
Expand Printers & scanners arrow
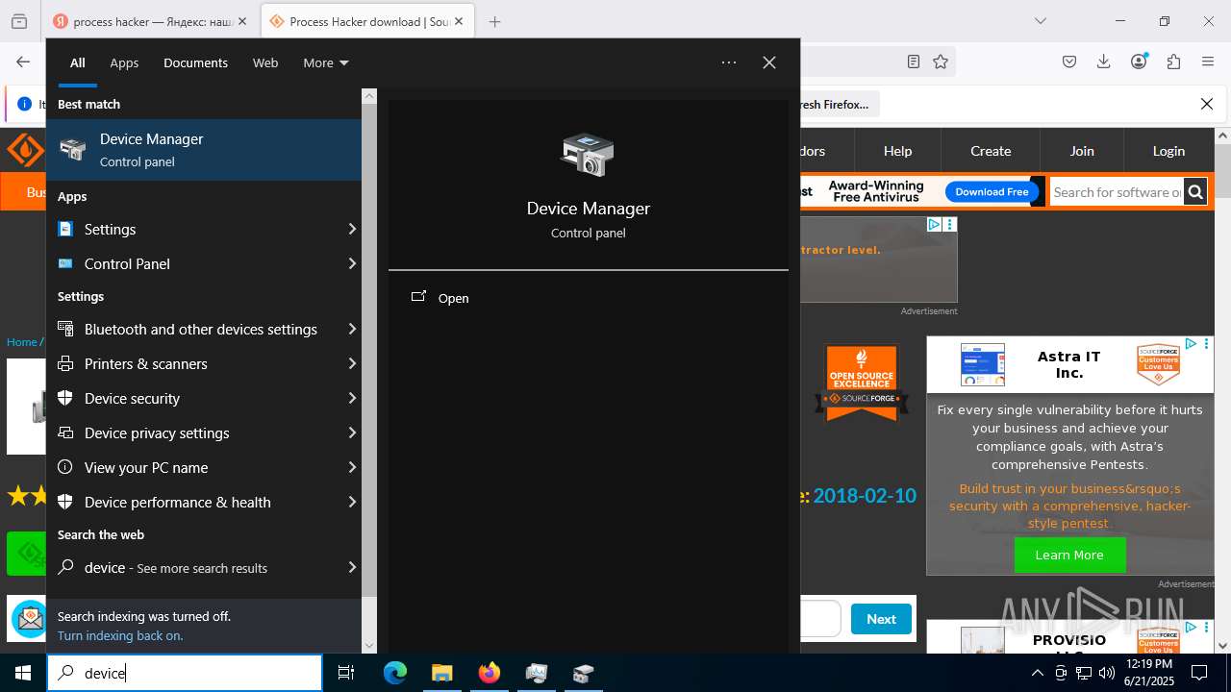point(352,363)
